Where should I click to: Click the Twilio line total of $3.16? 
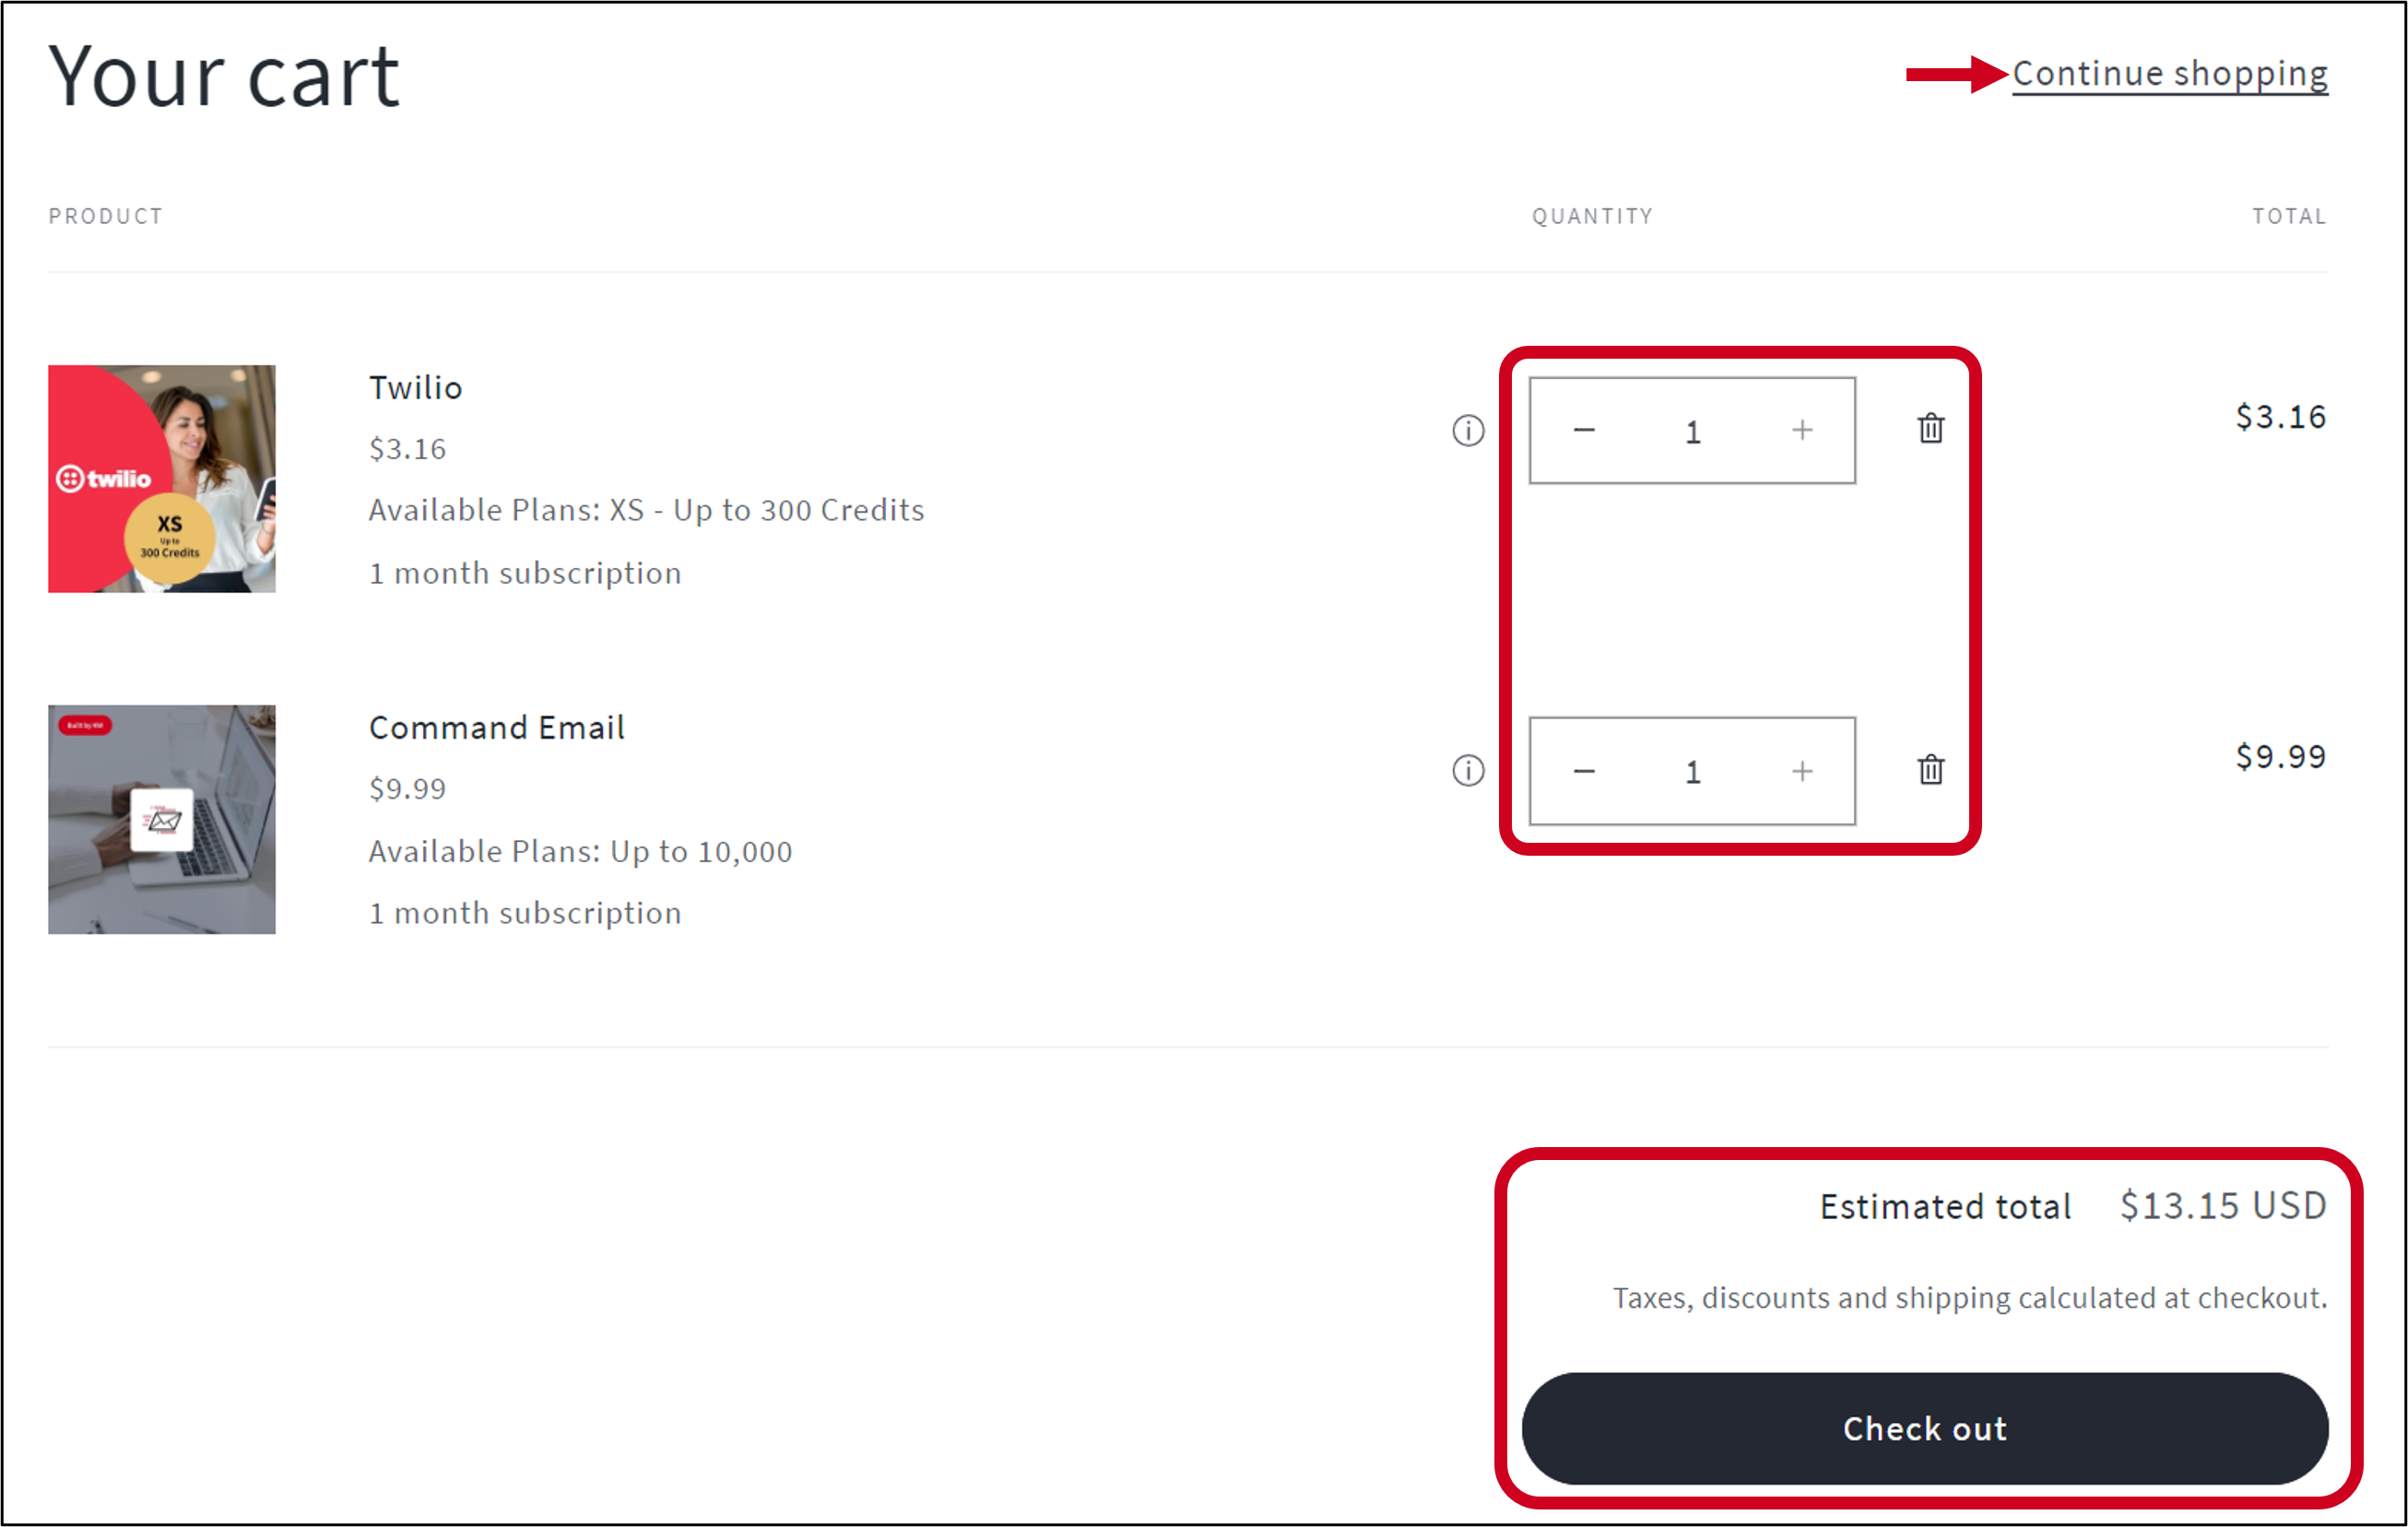2280,417
